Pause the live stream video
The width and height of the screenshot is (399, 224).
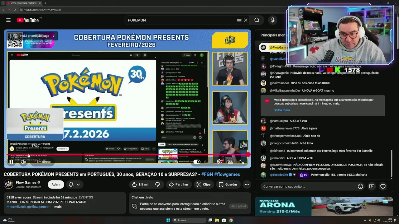(x=11, y=161)
